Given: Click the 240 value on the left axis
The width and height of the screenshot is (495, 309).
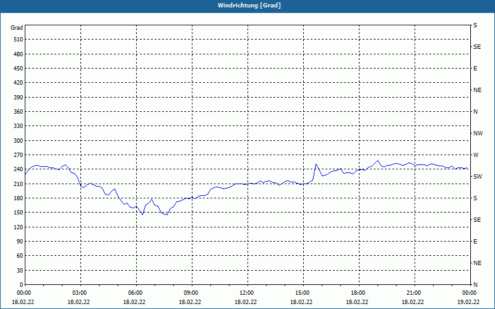Looking at the screenshot, I should [x=19, y=169].
